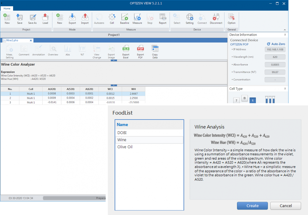Select the table row with WH 2.6667

pyautogui.click(x=73, y=94)
